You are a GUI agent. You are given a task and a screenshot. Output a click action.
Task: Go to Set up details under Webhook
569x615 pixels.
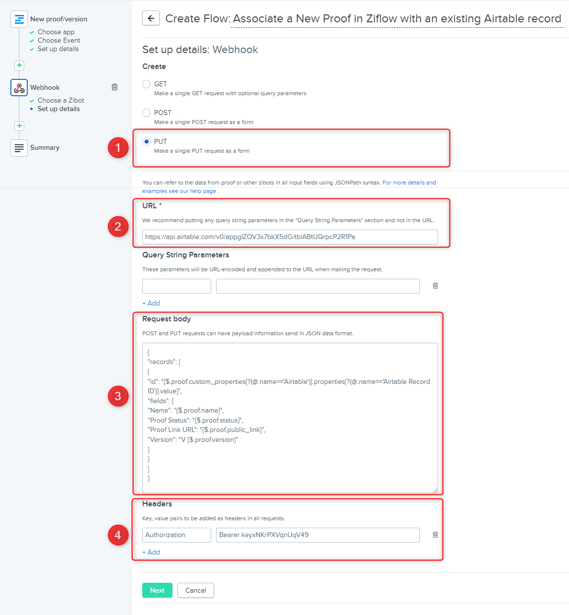[58, 109]
